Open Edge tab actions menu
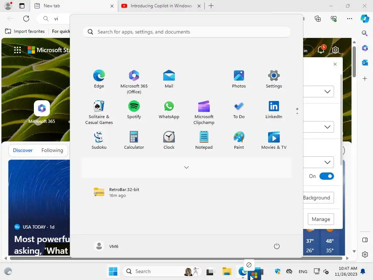This screenshot has height=280, width=373. click(22, 6)
